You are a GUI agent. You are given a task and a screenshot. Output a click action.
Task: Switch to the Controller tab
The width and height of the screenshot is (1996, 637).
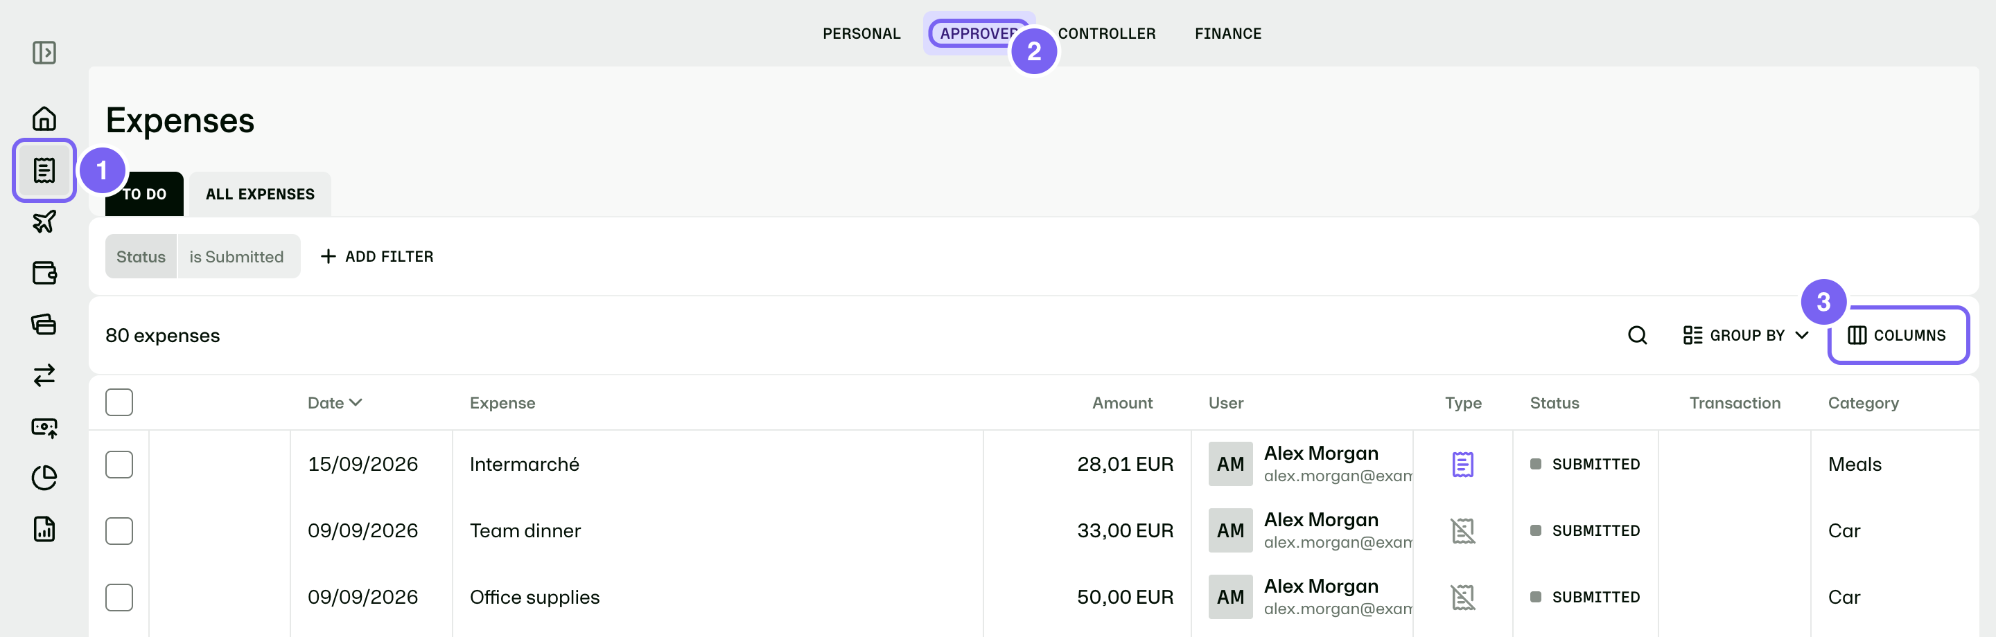pyautogui.click(x=1107, y=33)
